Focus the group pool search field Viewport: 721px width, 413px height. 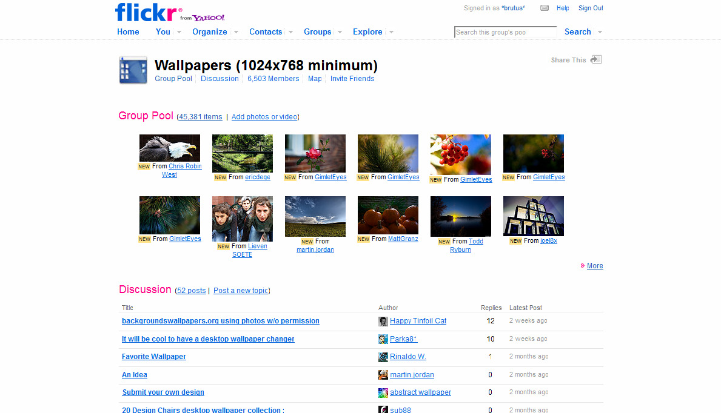click(x=505, y=32)
